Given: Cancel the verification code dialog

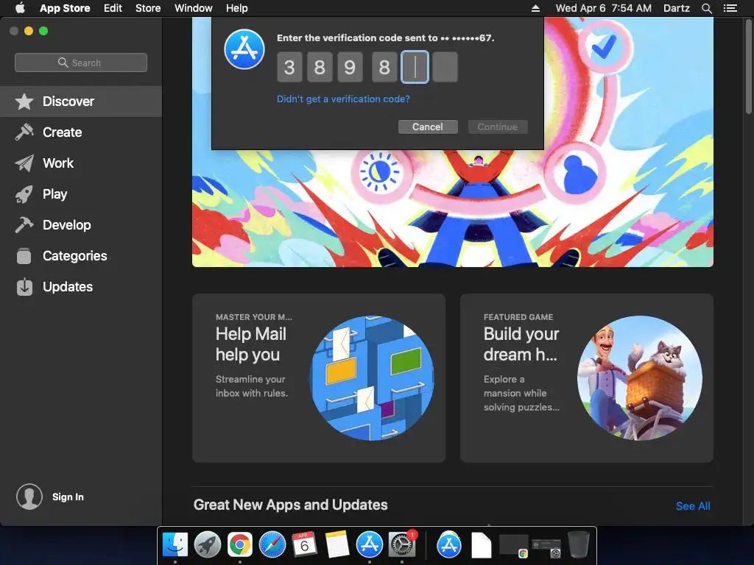Looking at the screenshot, I should click(428, 127).
